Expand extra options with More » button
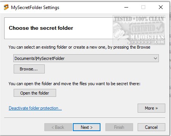Image resolution: width=171 pixels, height=136 pixels. (151, 108)
